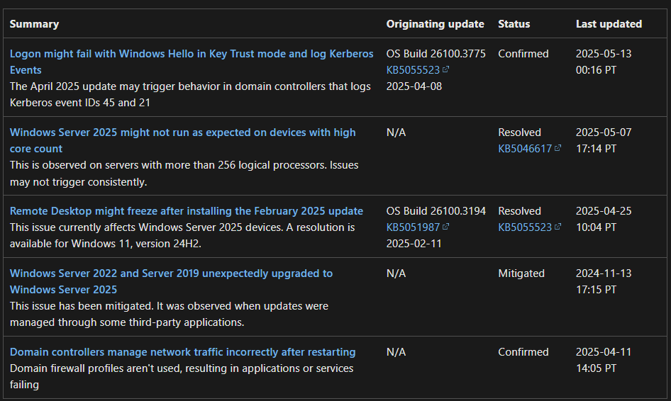Image resolution: width=671 pixels, height=401 pixels.
Task: Click the external-link icon beside KB5046617
Action: [x=558, y=148]
